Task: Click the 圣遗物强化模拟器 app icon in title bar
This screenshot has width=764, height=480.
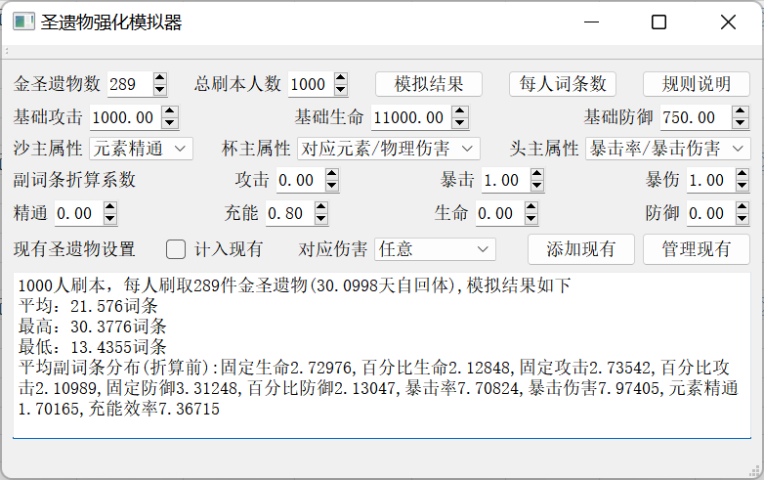Action: [x=22, y=22]
